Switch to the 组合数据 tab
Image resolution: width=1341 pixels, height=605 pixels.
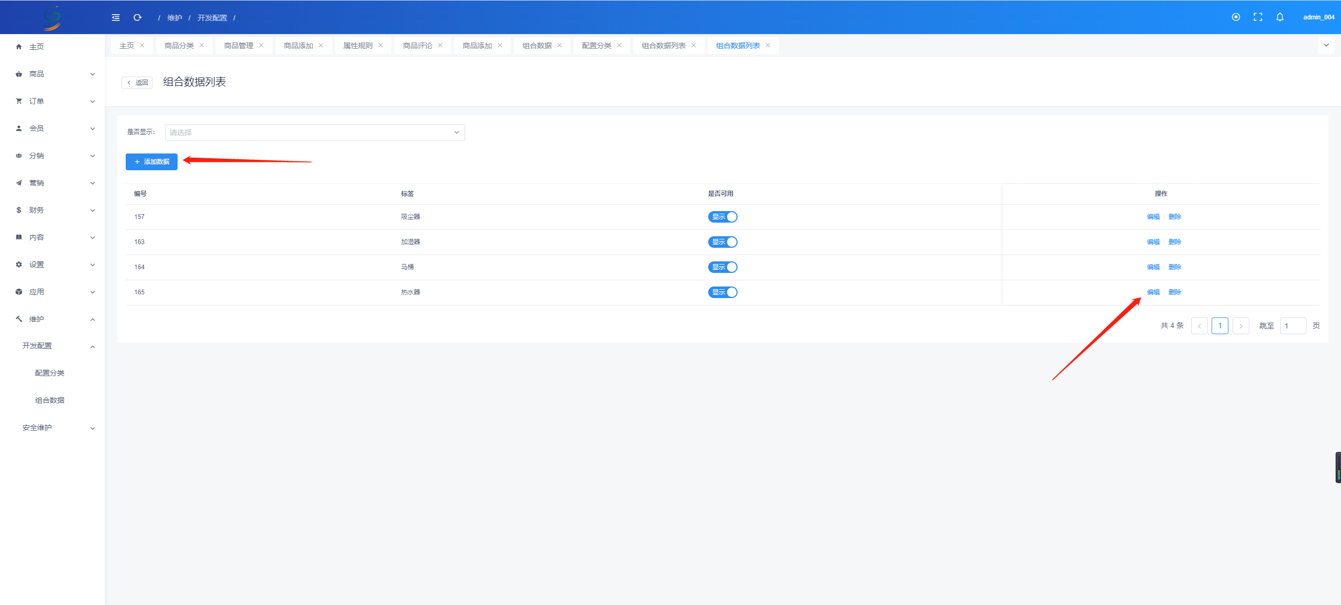tap(537, 46)
